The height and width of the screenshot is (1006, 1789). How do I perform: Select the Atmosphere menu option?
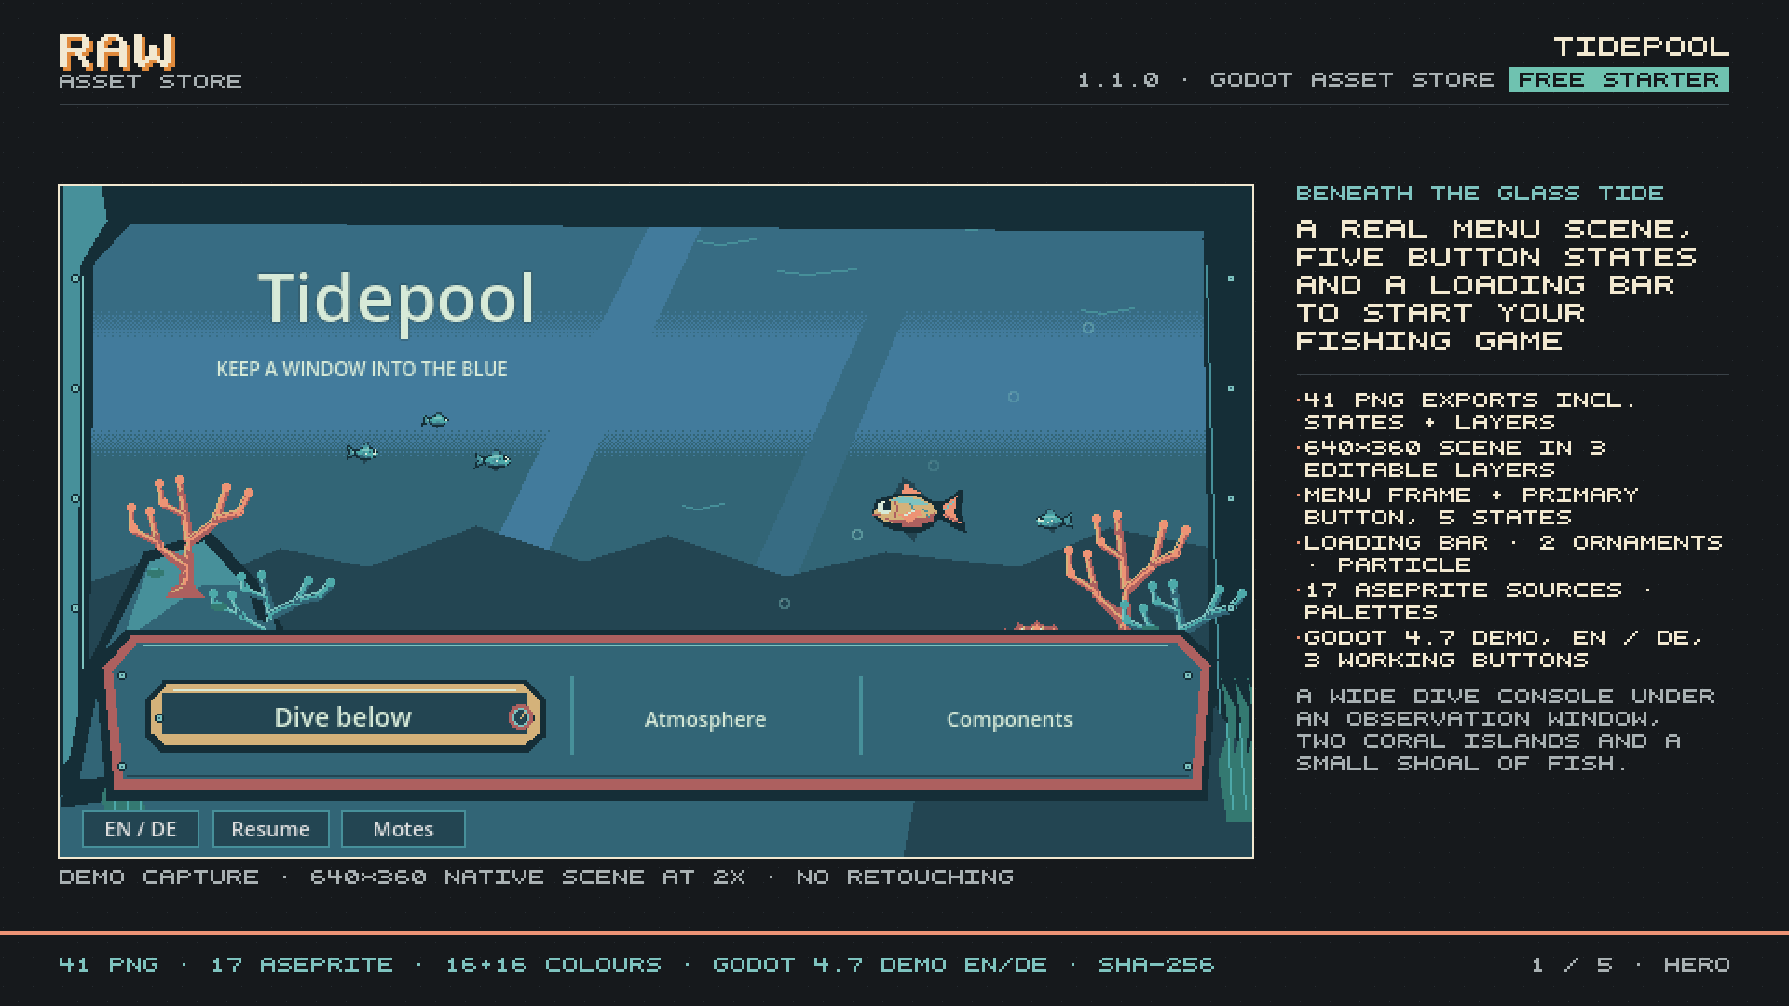(x=705, y=719)
